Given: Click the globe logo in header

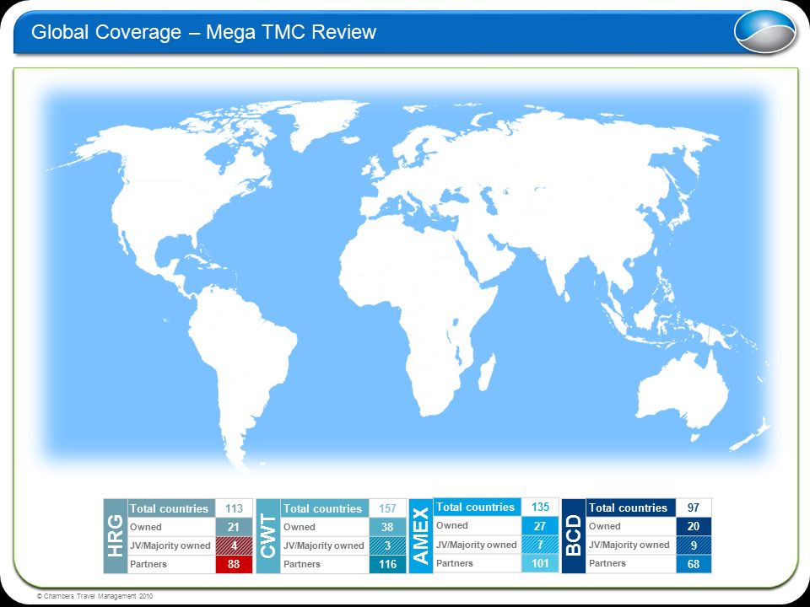Looking at the screenshot, I should pyautogui.click(x=765, y=31).
